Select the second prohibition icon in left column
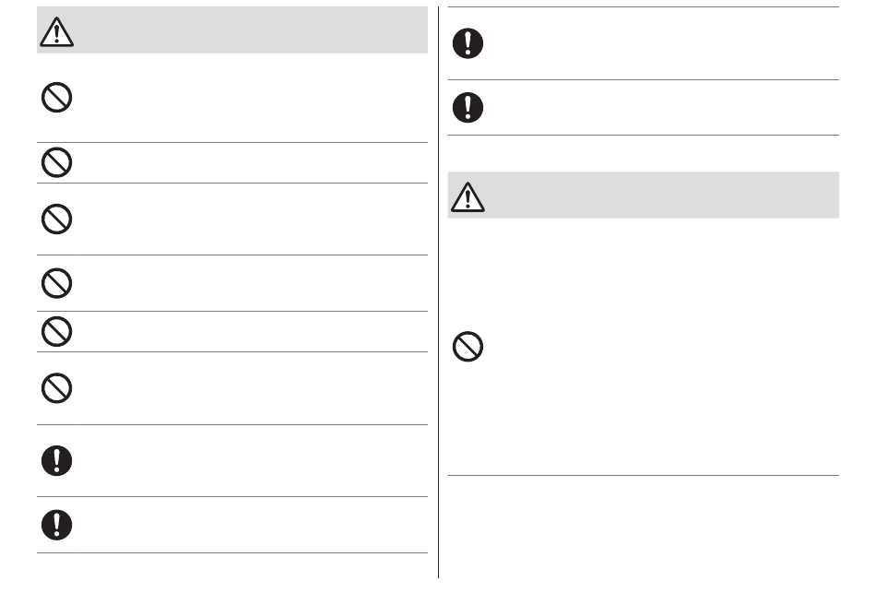 click(56, 162)
